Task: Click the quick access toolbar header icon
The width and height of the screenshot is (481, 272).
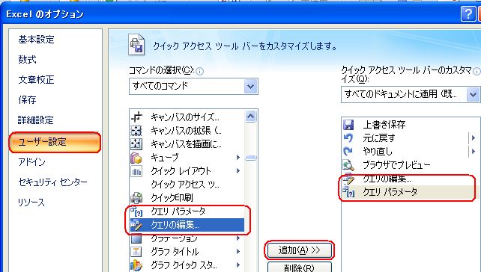Action: (x=136, y=45)
